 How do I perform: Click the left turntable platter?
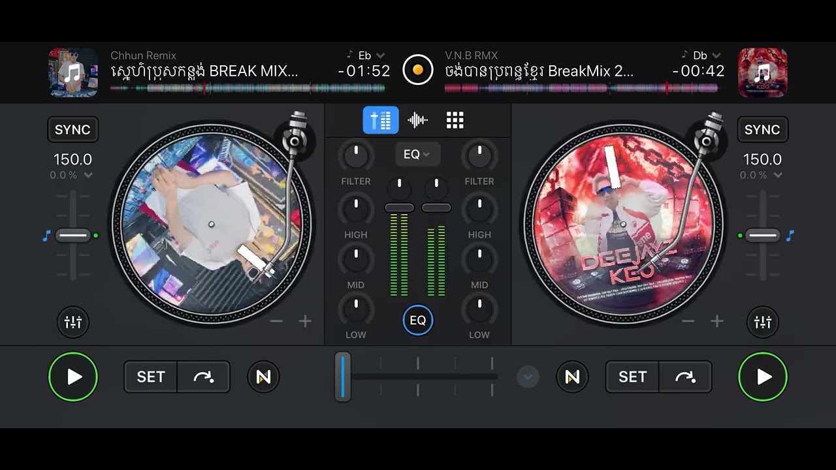[x=210, y=224]
